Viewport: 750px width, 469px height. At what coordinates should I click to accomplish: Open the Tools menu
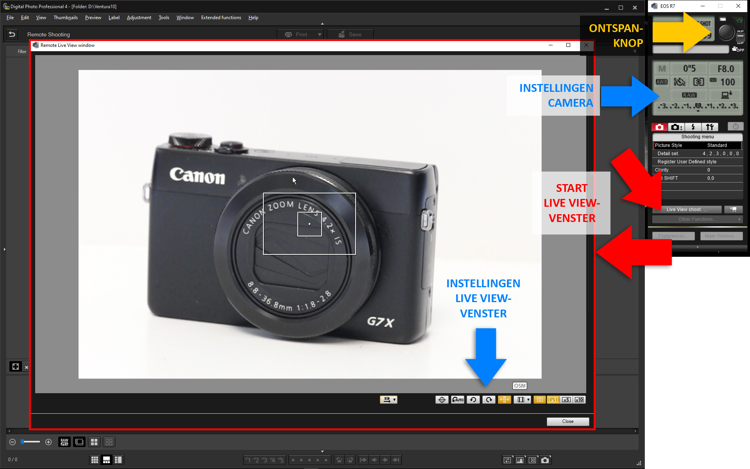point(164,18)
